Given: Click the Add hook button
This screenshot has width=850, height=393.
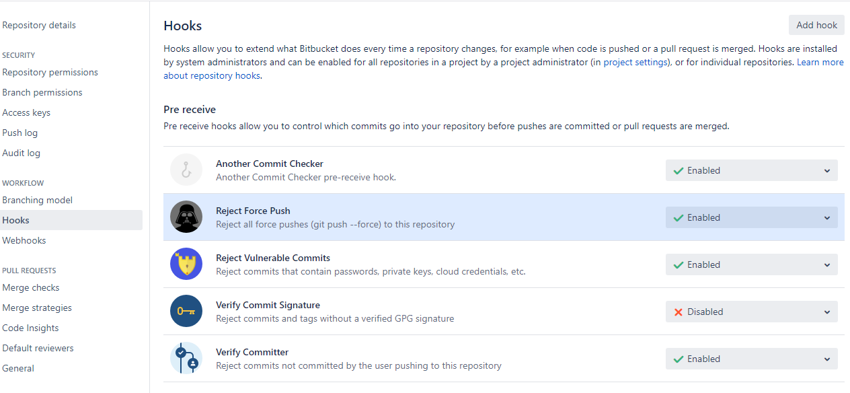Looking at the screenshot, I should [816, 25].
